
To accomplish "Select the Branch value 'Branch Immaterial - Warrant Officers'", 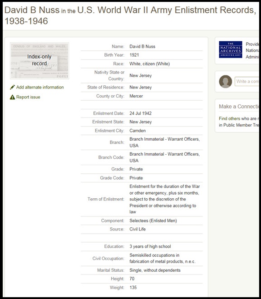I will (x=164, y=142).
